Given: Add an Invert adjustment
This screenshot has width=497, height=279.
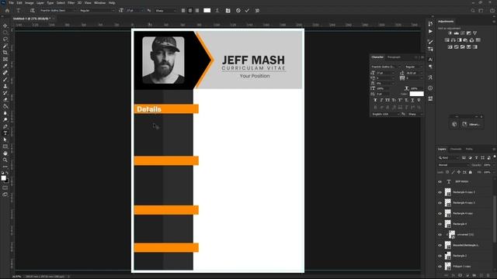Looking at the screenshot, I should coord(450,46).
